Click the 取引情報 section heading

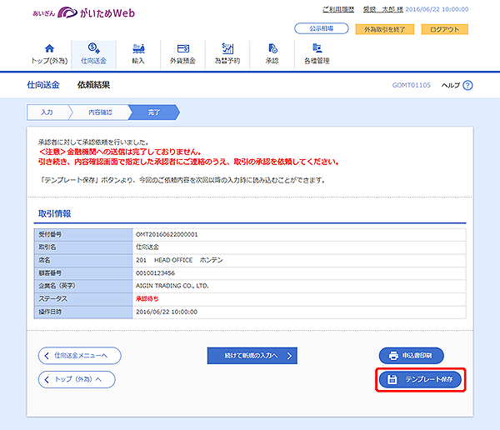pos(54,213)
